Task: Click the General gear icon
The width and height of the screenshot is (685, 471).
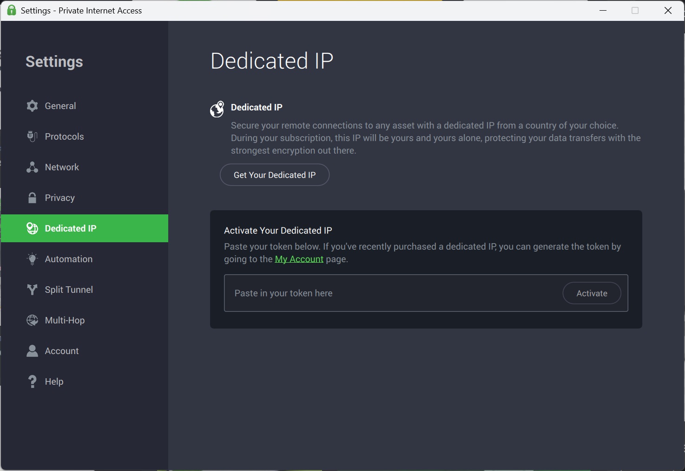Action: tap(32, 106)
